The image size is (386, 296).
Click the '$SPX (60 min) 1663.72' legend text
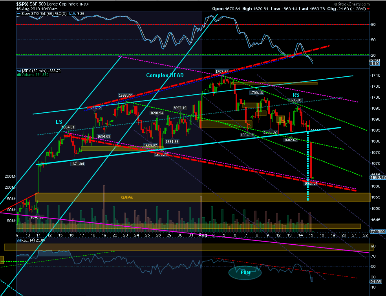(41, 71)
